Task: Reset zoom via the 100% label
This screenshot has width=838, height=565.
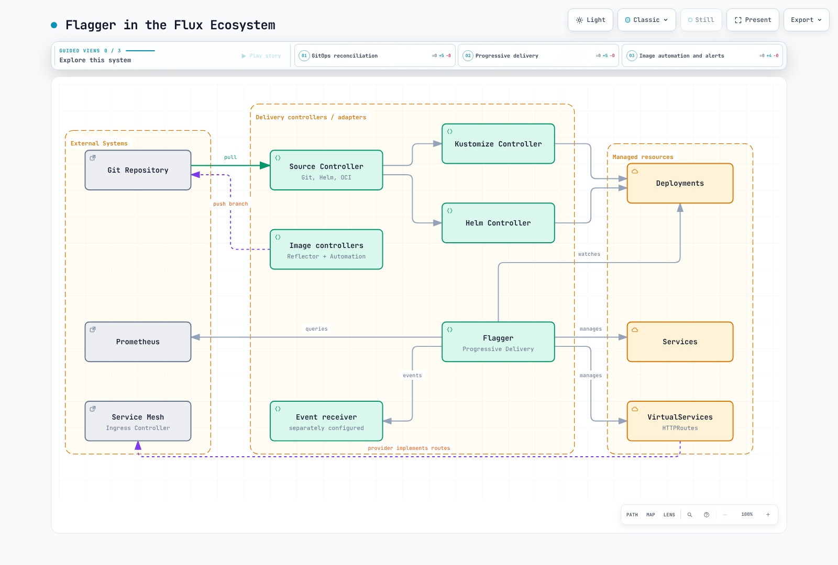Action: [747, 515]
